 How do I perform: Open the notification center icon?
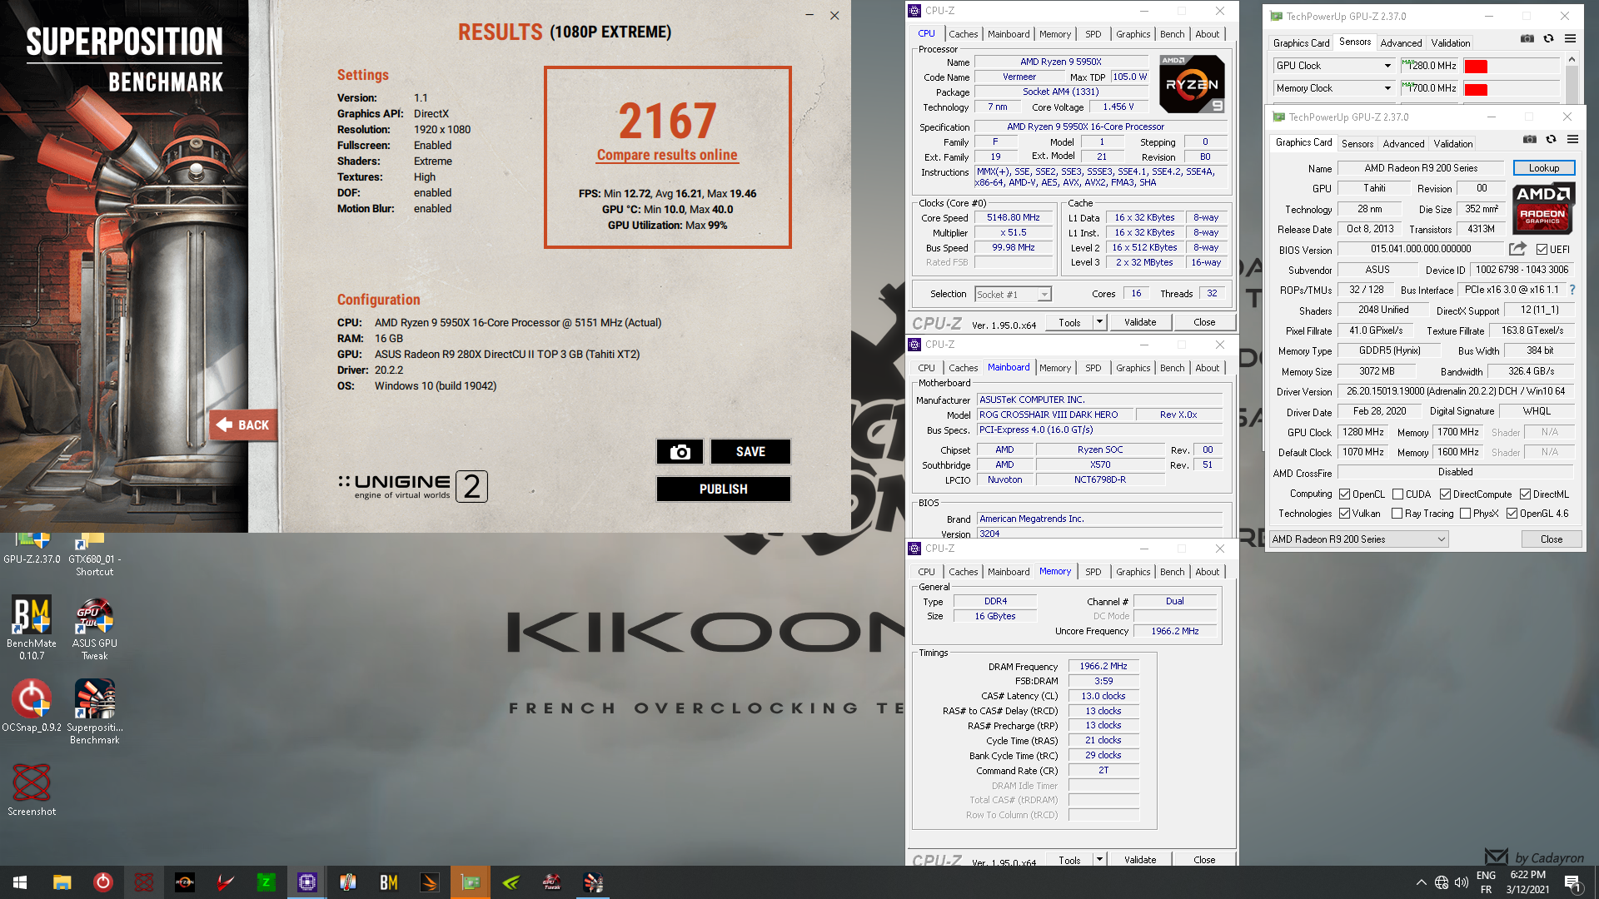(x=1572, y=882)
